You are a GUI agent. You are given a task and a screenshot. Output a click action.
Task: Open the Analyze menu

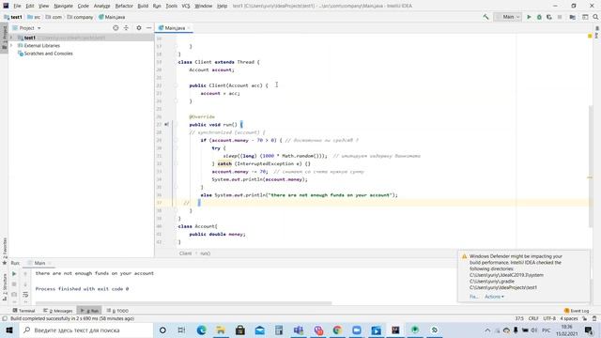click(x=101, y=6)
